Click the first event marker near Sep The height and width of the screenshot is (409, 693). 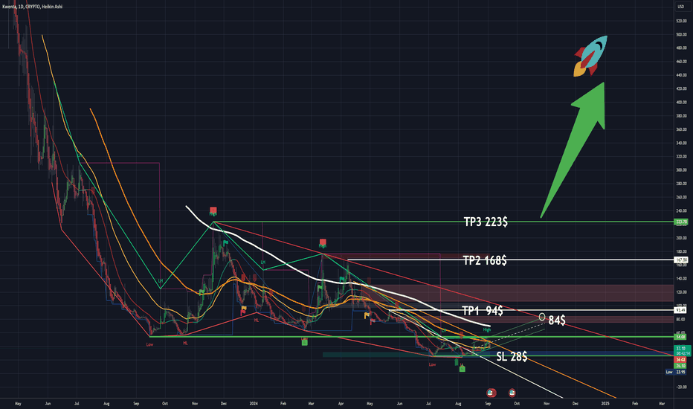click(491, 392)
